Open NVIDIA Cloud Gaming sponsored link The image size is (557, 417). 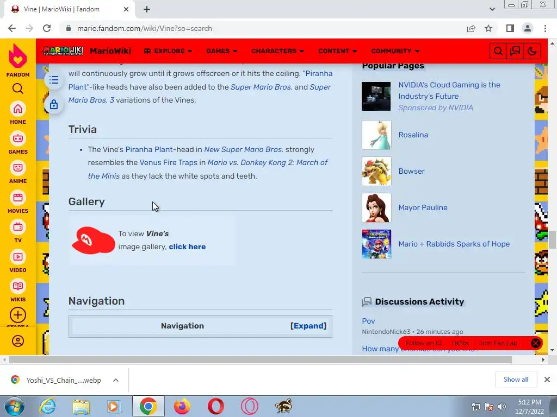(449, 91)
